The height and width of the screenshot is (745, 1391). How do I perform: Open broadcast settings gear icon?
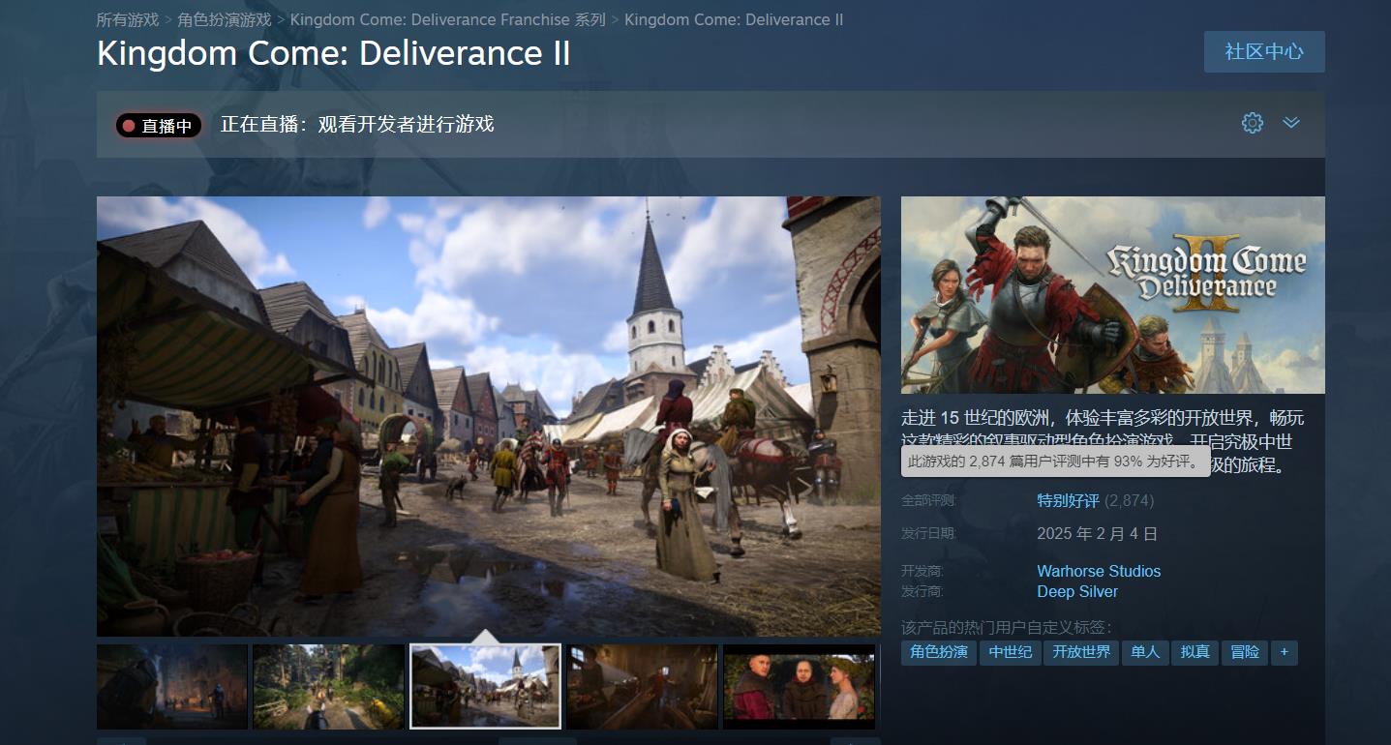point(1253,123)
